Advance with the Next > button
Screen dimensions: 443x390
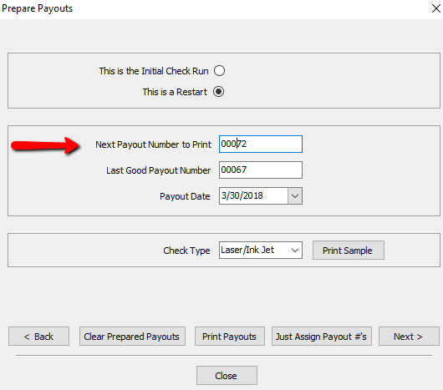tap(409, 337)
